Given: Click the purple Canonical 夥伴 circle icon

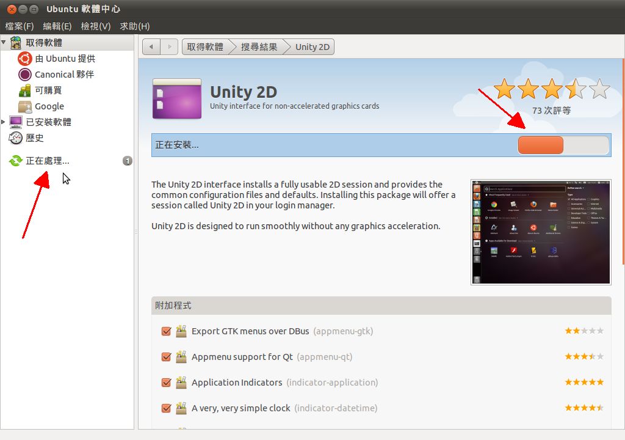Looking at the screenshot, I should click(x=24, y=75).
